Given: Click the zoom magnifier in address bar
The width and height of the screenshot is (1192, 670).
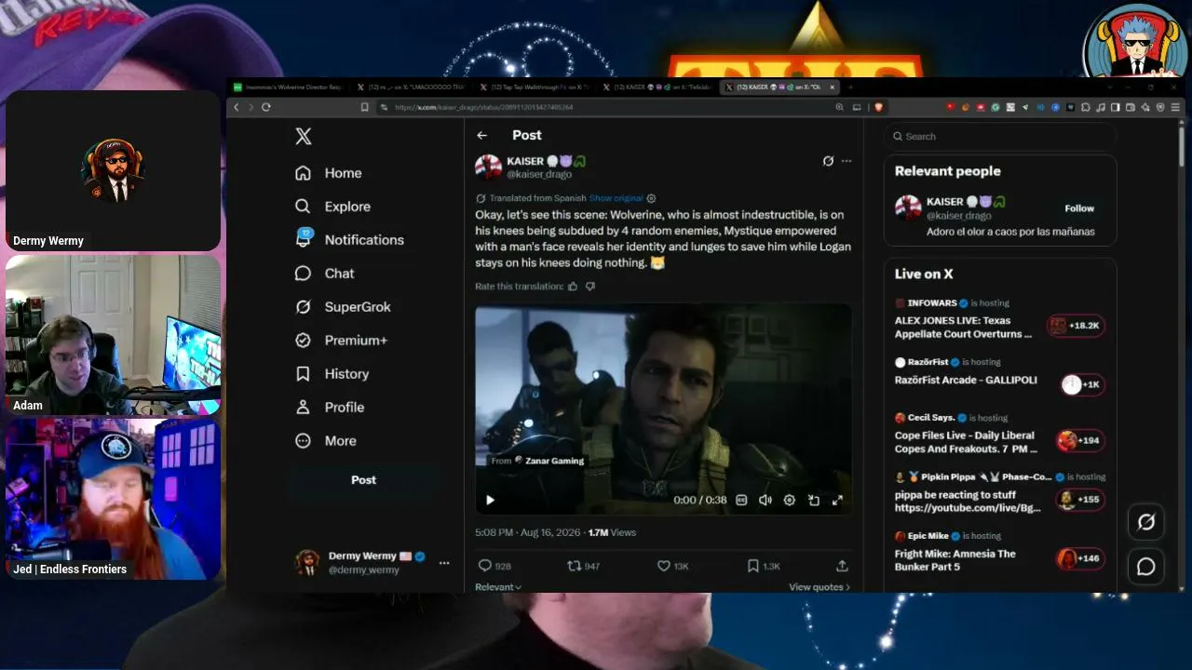Looking at the screenshot, I should pos(840,107).
